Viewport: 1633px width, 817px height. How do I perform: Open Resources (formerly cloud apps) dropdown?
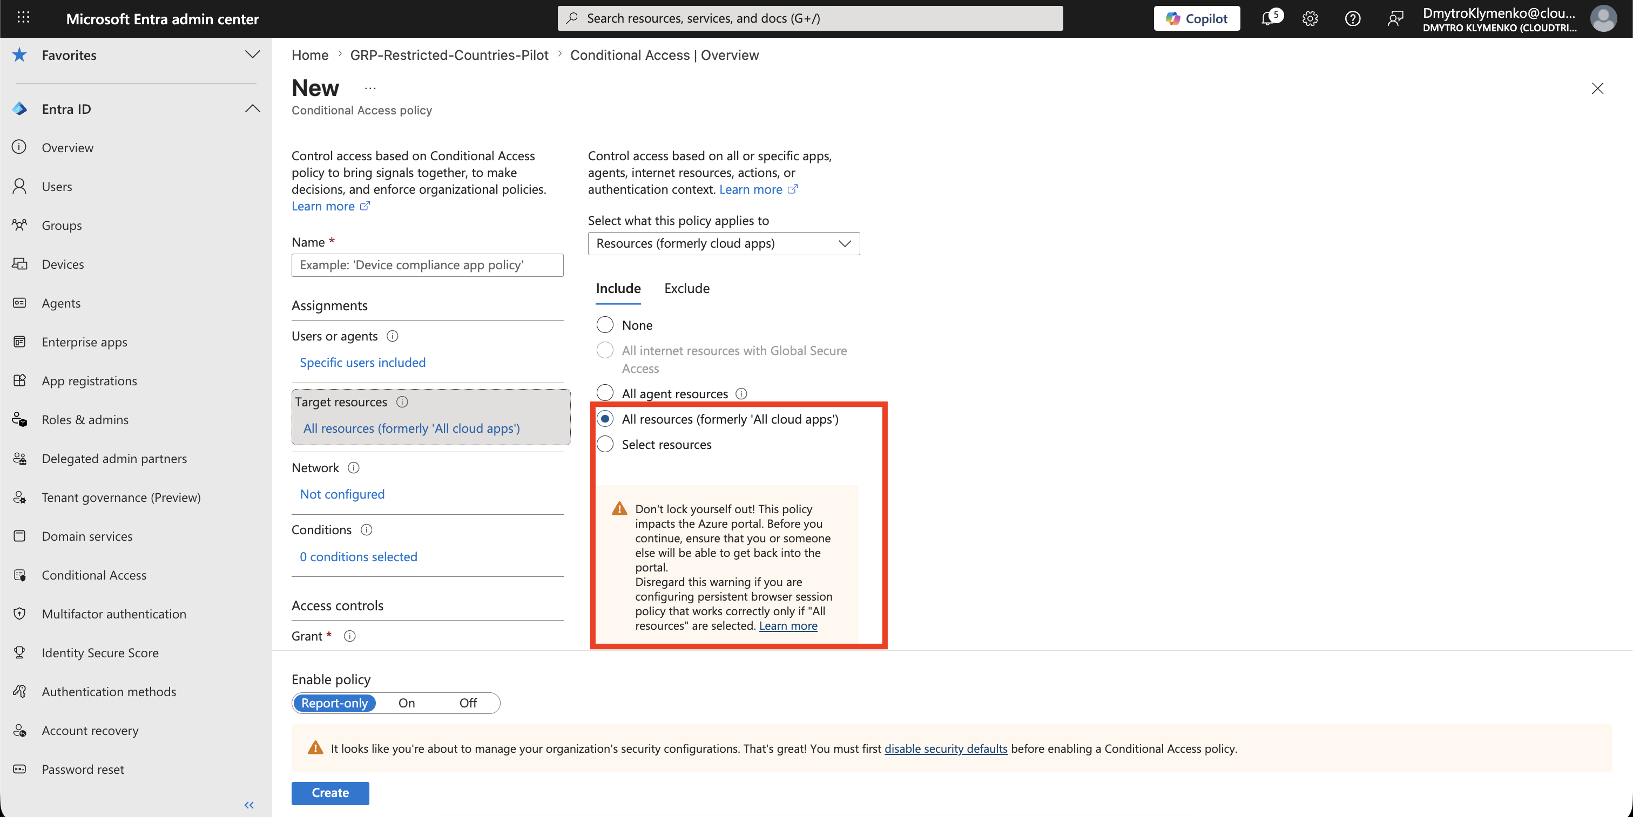[723, 243]
